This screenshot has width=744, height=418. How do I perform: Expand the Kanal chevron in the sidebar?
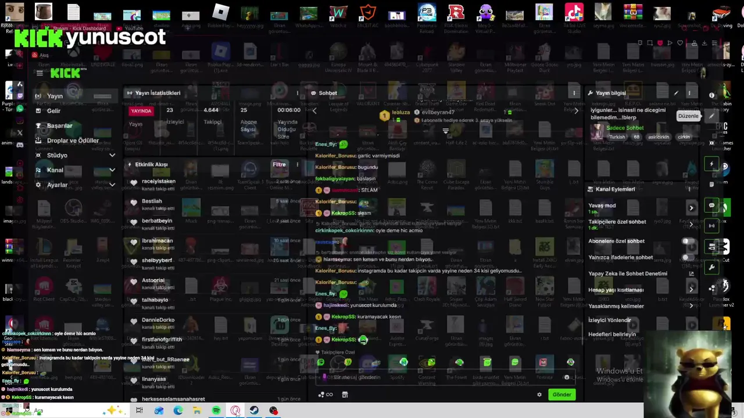(x=112, y=170)
